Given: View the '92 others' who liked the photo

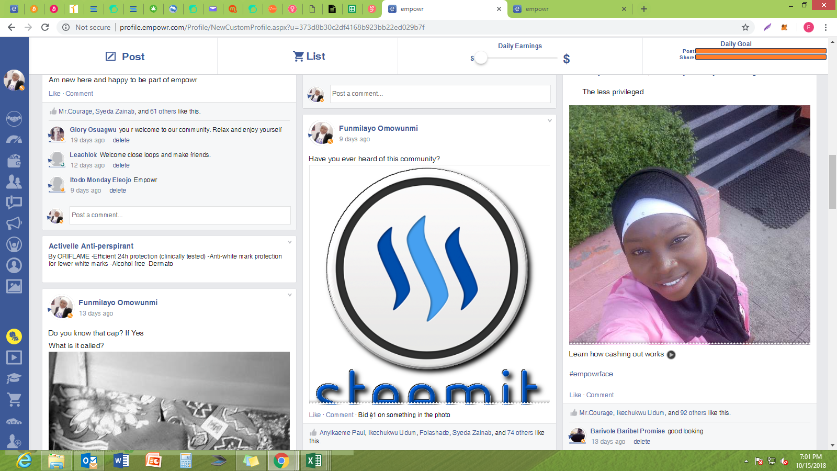Looking at the screenshot, I should [693, 413].
